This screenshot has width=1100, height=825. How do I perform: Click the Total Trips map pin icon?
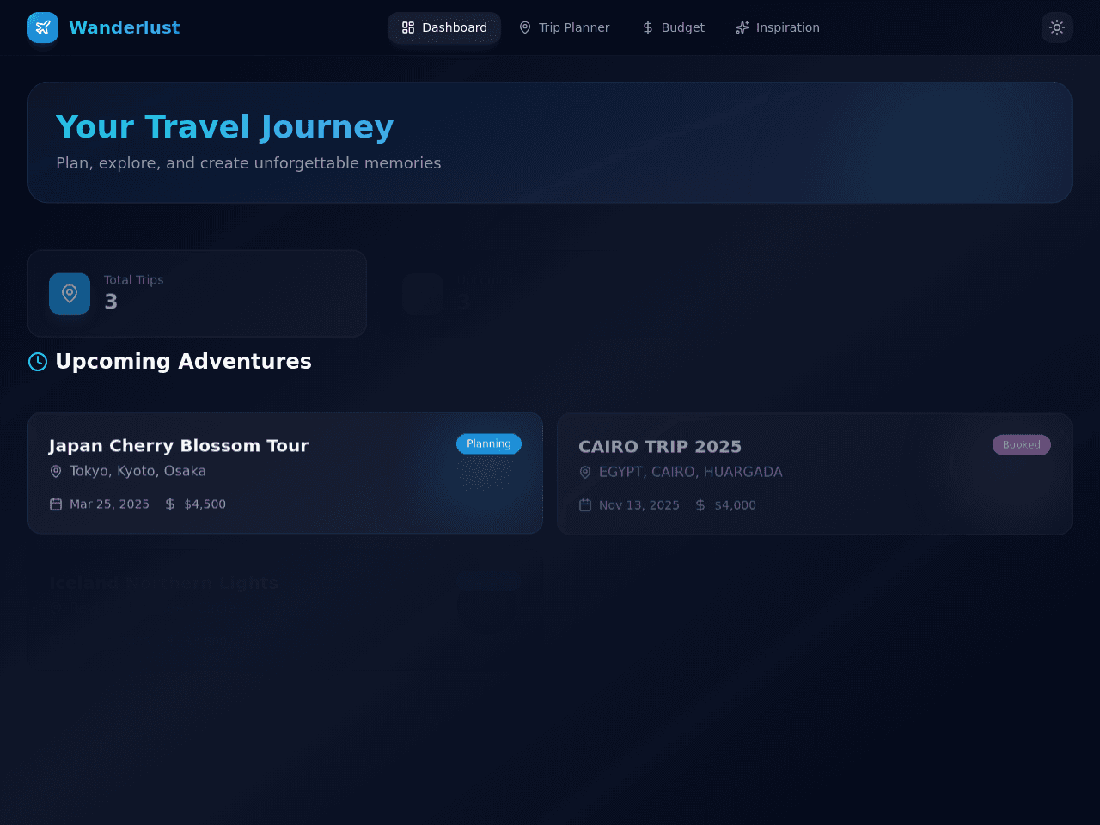[x=70, y=294]
